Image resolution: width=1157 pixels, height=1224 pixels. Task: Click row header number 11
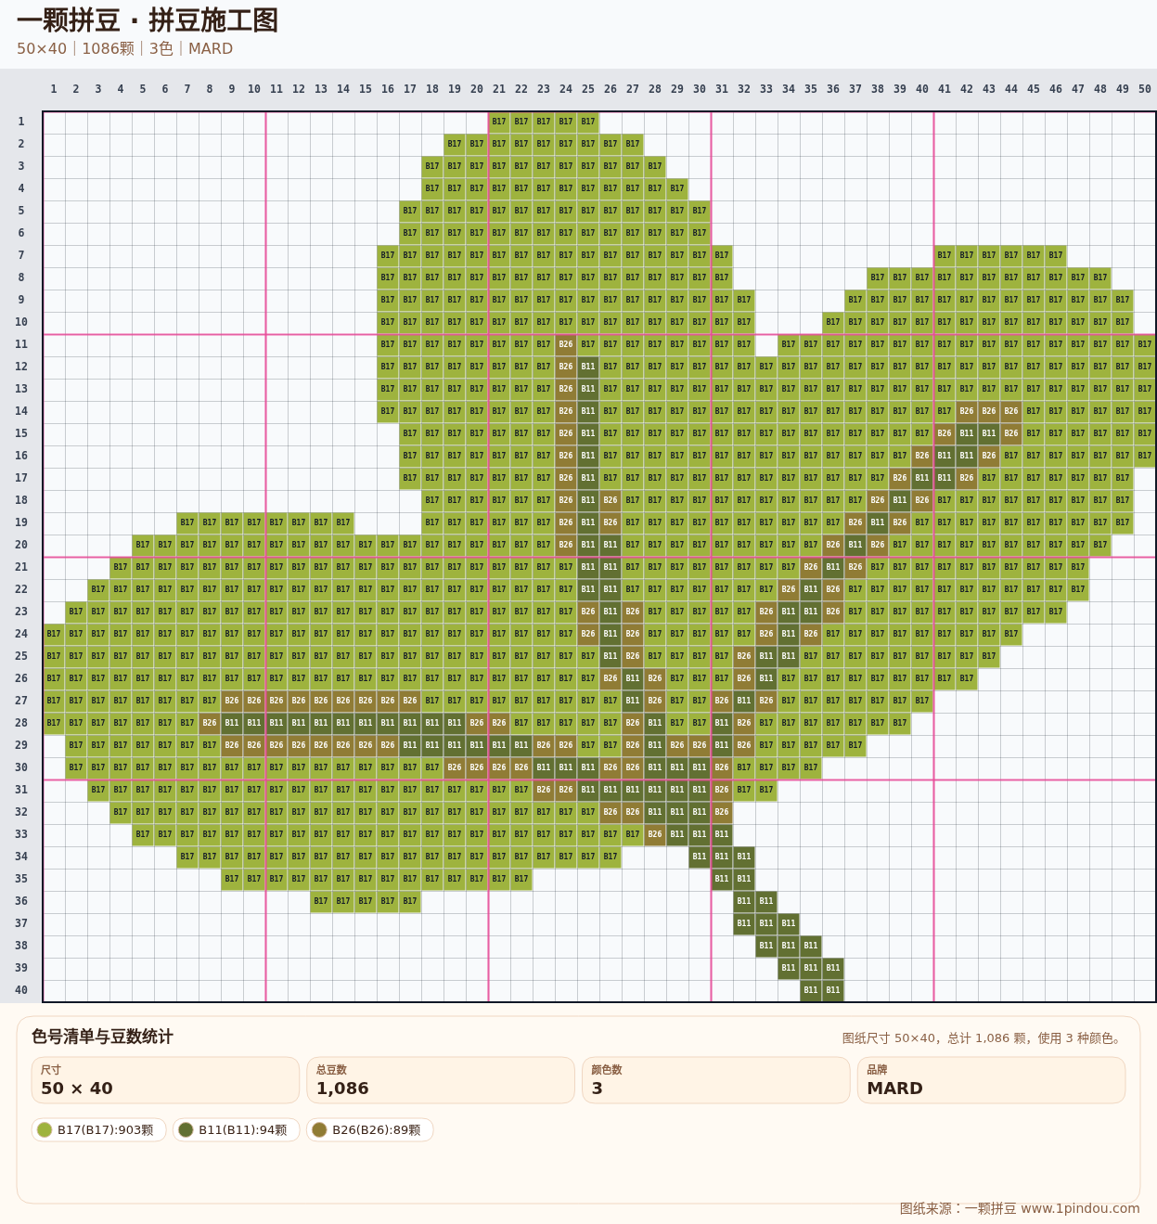tap(20, 344)
